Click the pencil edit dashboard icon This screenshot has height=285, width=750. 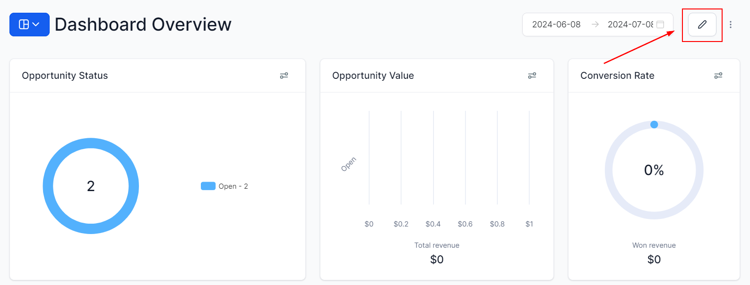(x=702, y=25)
